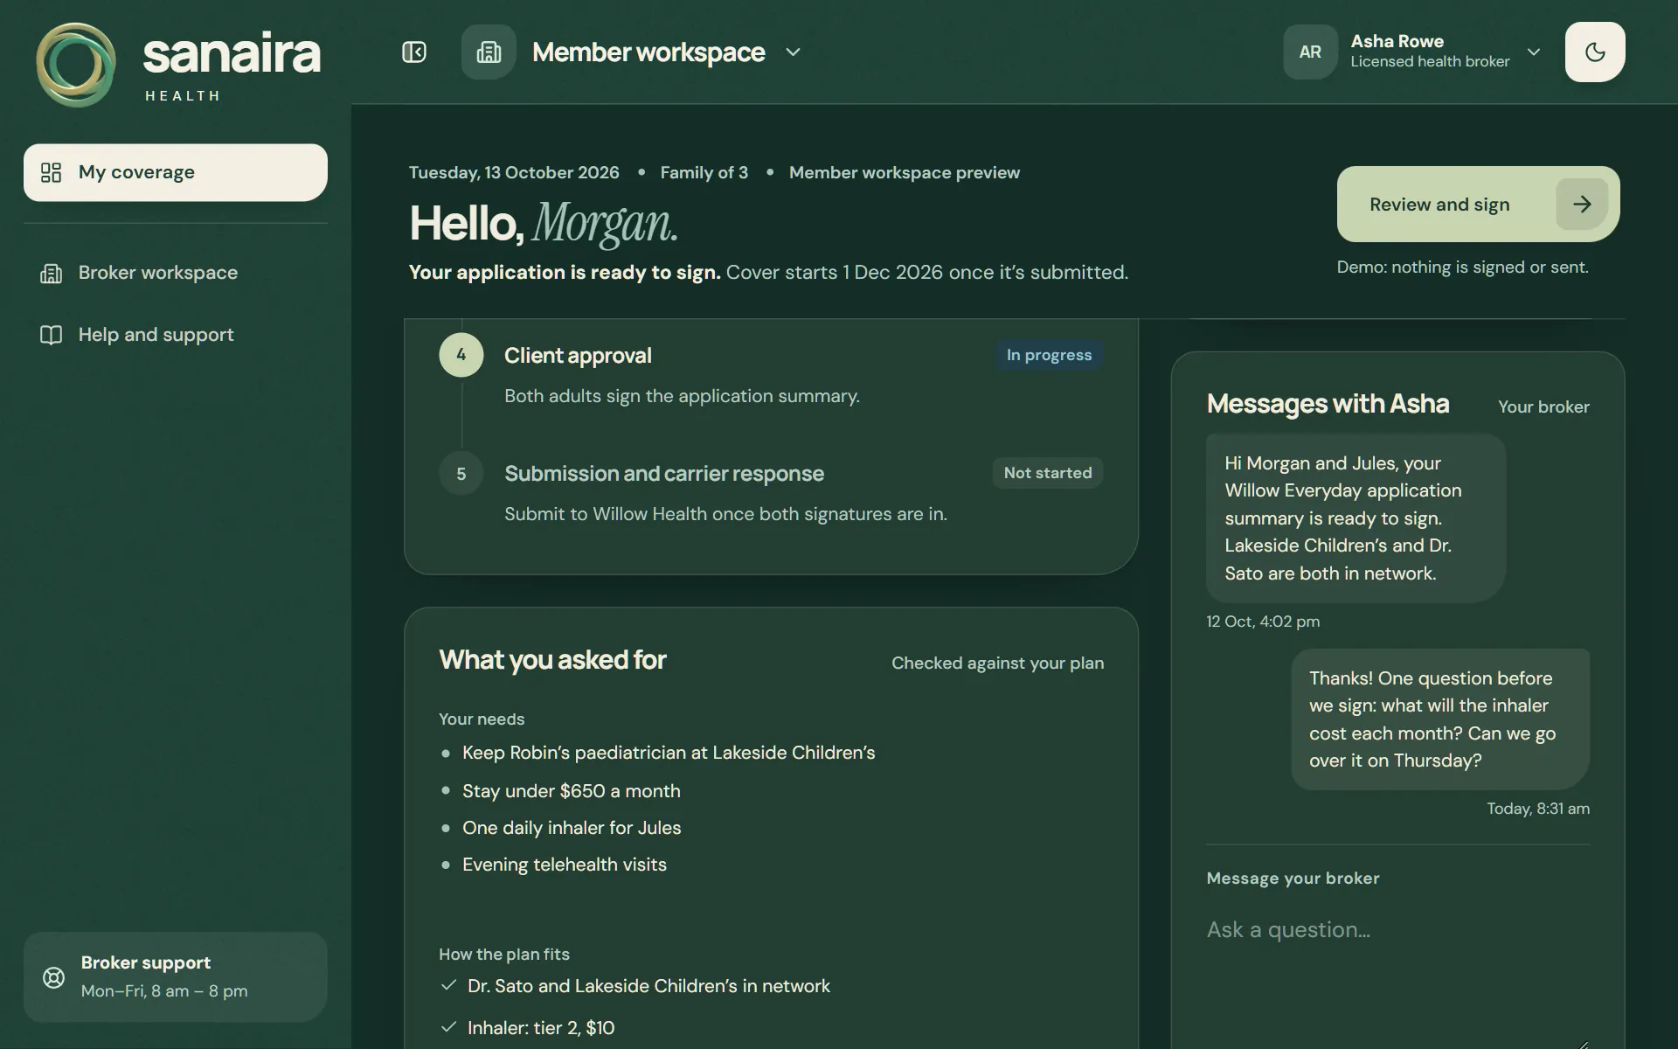Click the In progress status badge

pyautogui.click(x=1049, y=355)
